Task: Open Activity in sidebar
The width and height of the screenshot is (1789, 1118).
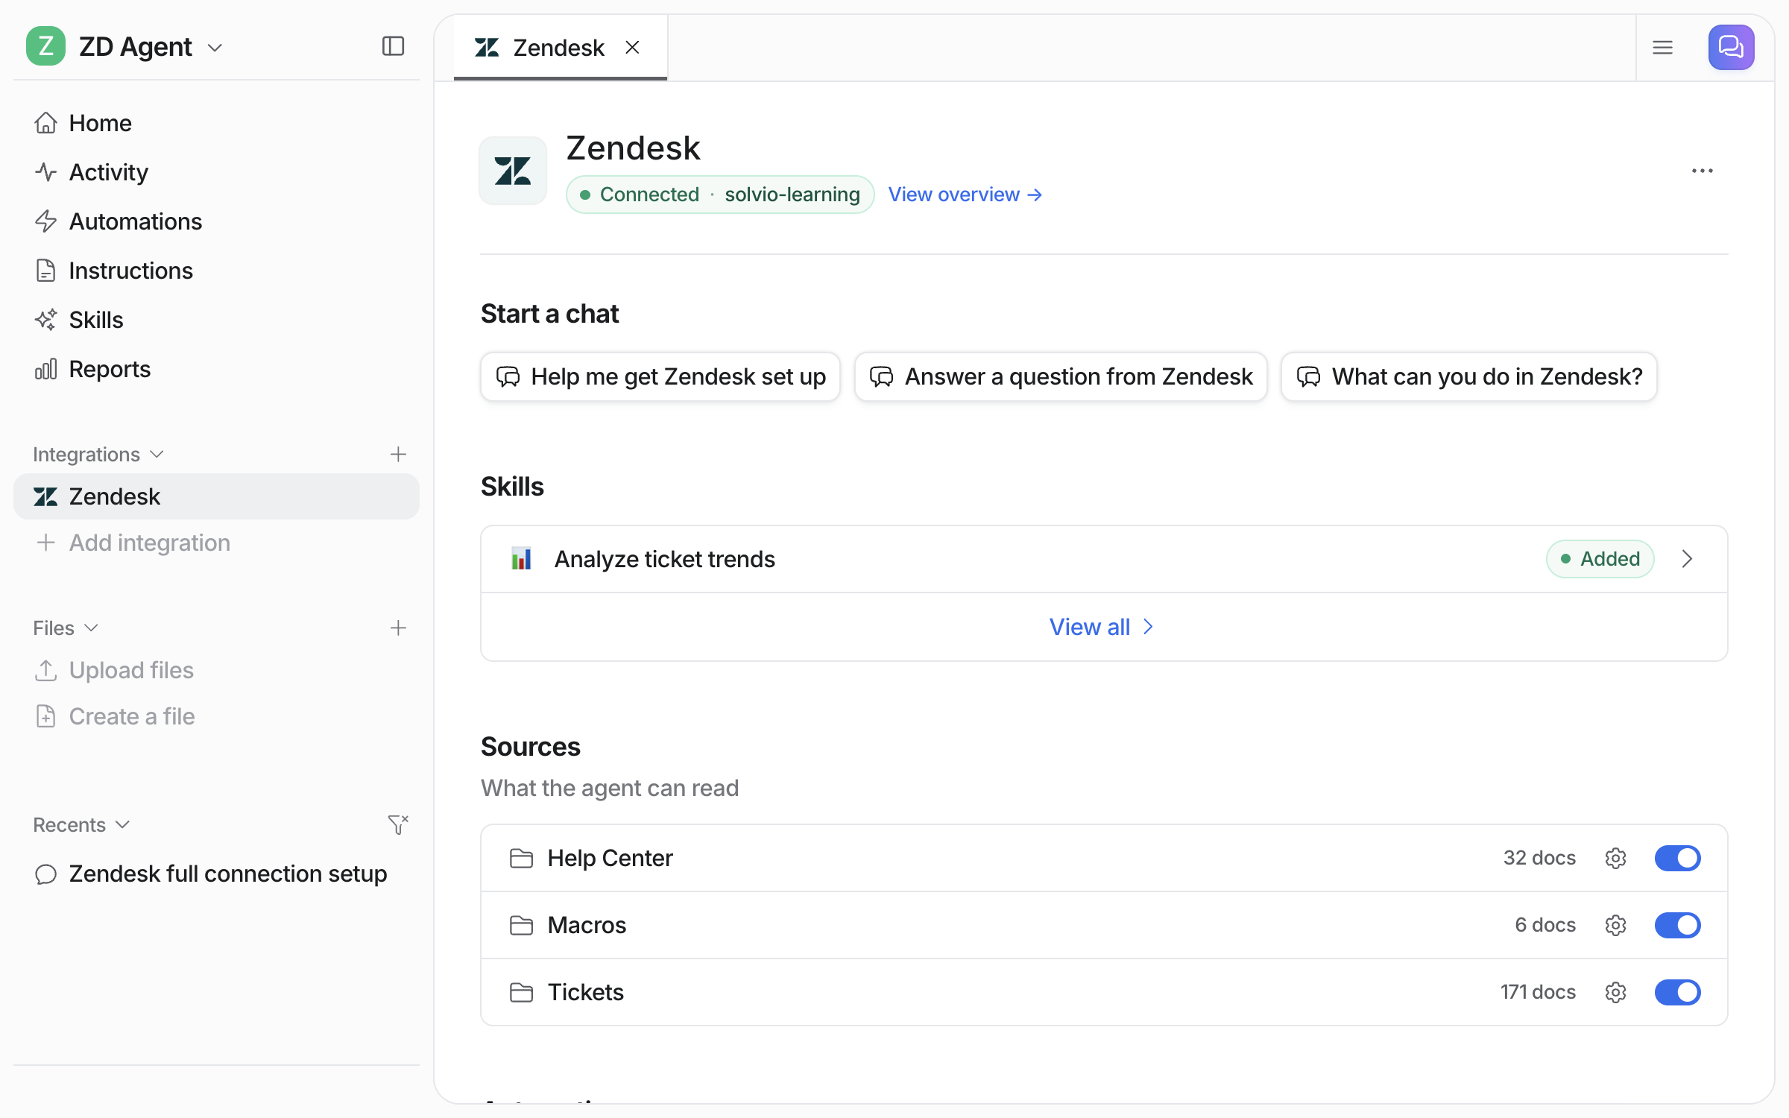Action: [x=216, y=172]
